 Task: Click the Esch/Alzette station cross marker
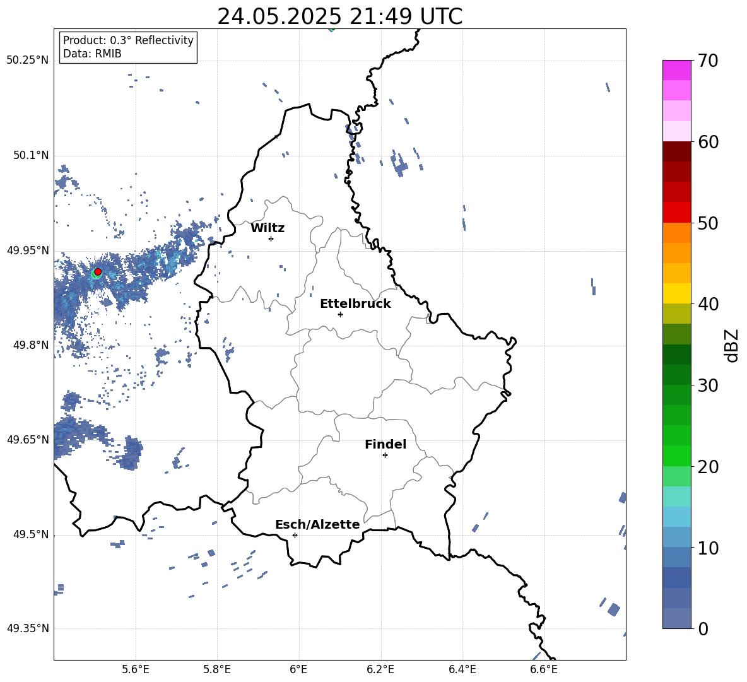pos(295,535)
